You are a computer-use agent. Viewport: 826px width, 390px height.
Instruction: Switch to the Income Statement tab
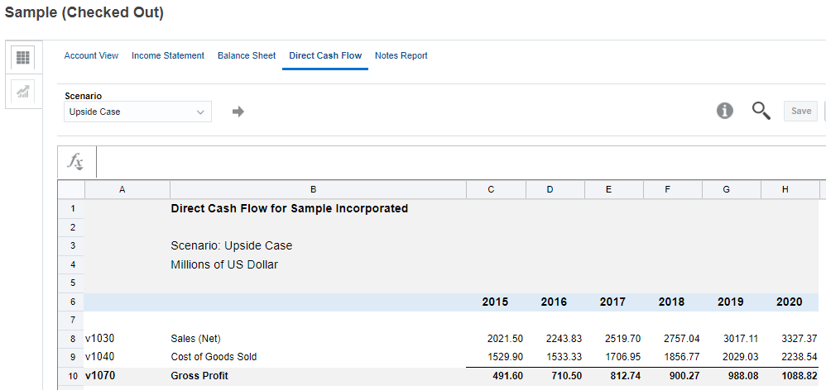tap(168, 55)
